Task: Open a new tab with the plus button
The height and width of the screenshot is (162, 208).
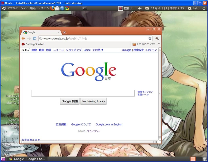Action: (64, 32)
